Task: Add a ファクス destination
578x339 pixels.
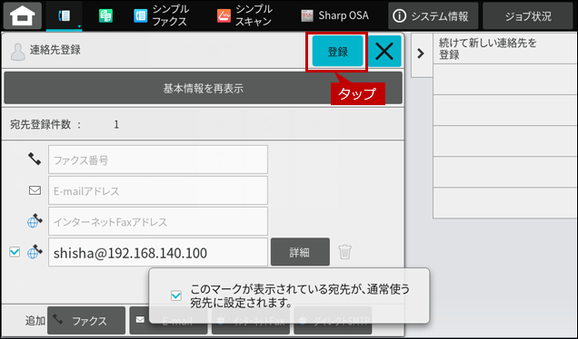Action: pyautogui.click(x=86, y=321)
